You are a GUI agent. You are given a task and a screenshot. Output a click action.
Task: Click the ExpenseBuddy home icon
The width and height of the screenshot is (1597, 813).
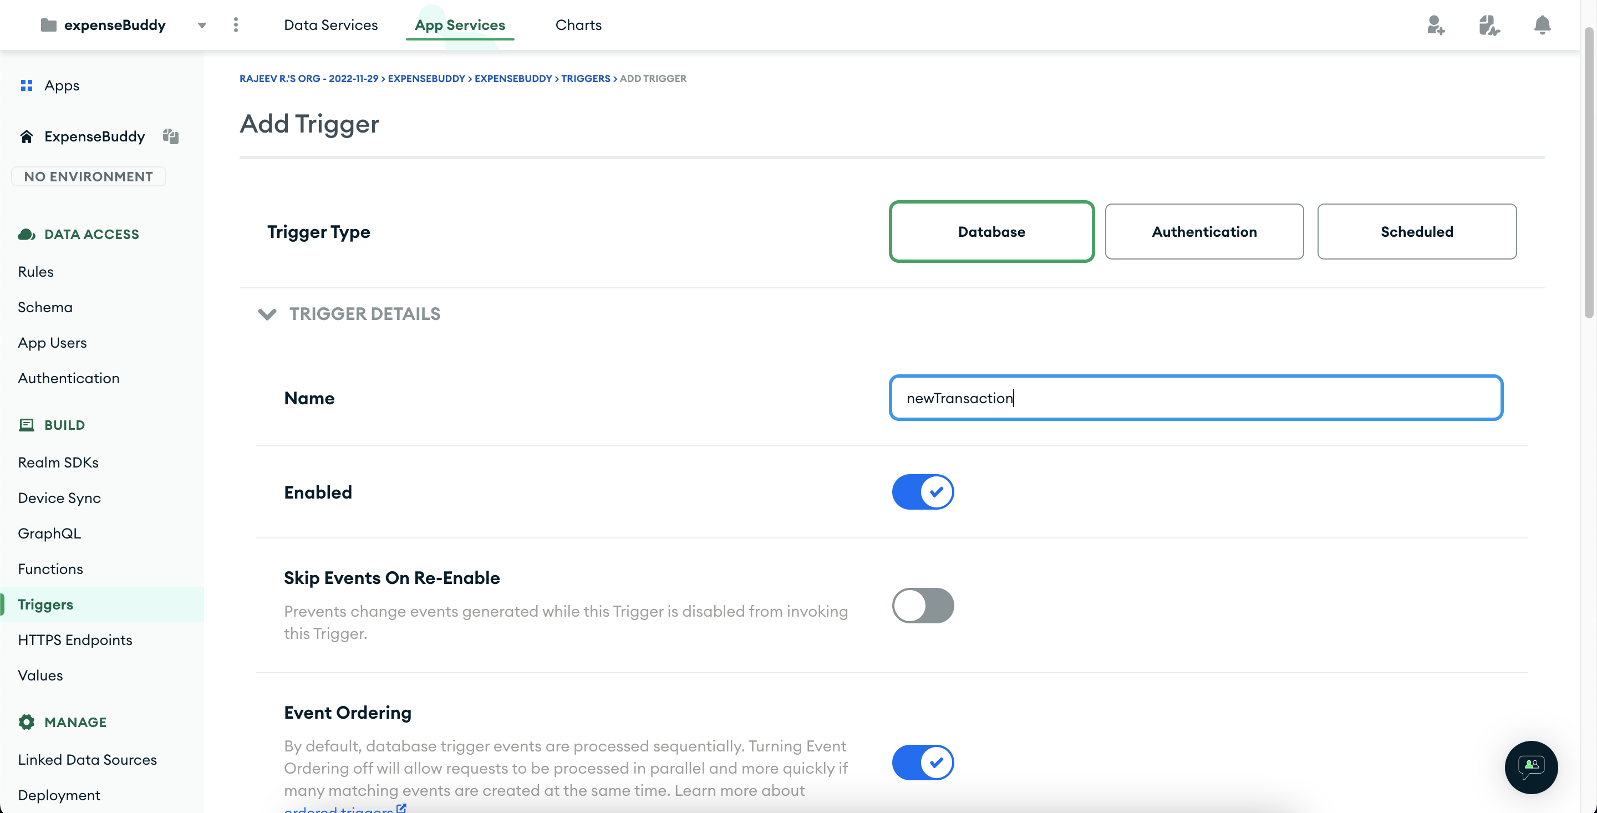click(x=26, y=136)
